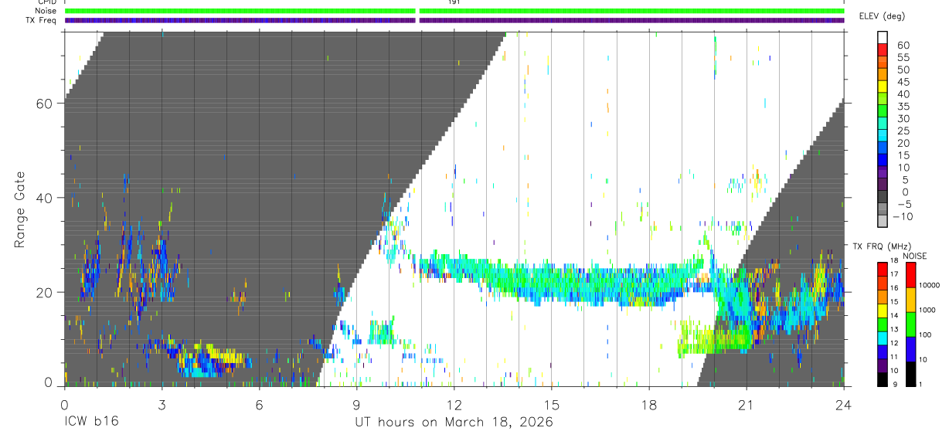Click the Range Gate y-axis tick '40'

click(43, 198)
